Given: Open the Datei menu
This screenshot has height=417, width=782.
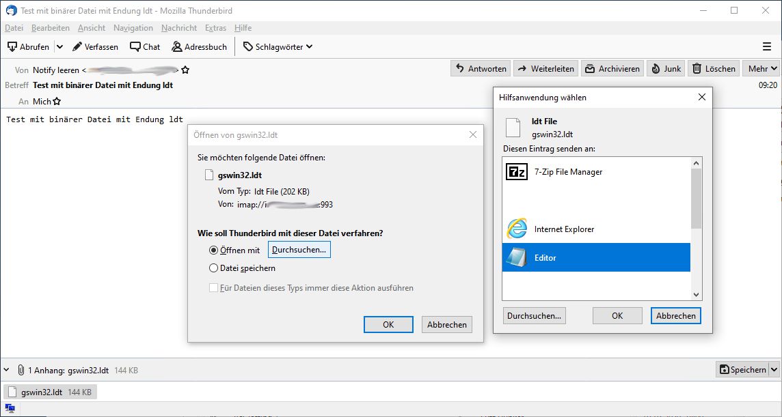Looking at the screenshot, I should click(x=14, y=28).
